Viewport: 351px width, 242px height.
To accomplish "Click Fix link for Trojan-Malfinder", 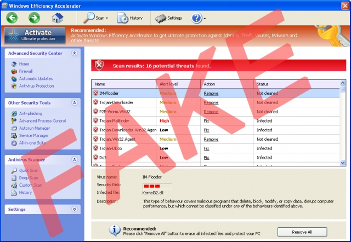I will (x=206, y=121).
